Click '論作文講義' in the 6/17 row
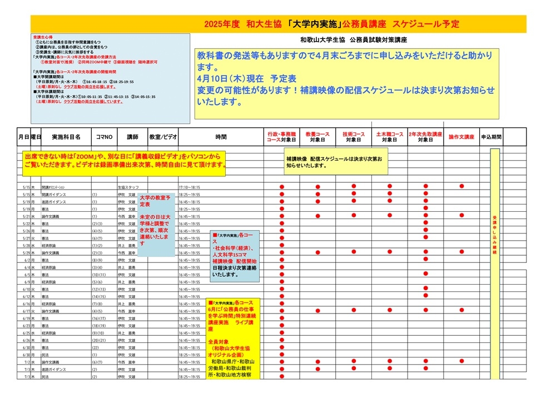The image size is (556, 393). tap(51, 311)
